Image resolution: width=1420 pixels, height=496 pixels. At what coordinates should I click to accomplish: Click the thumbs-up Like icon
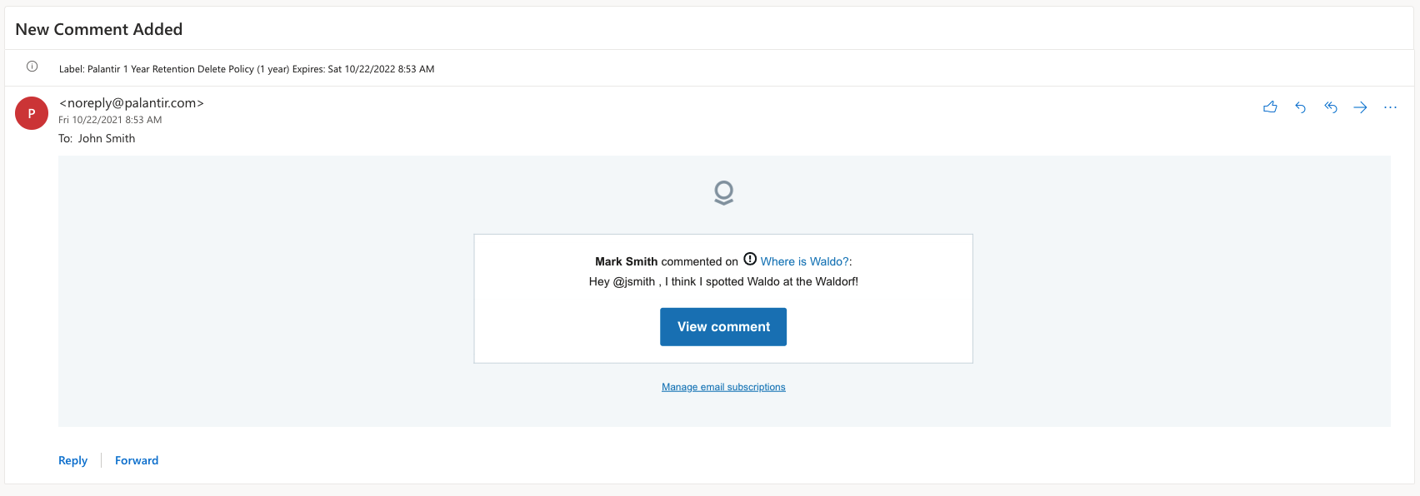pyautogui.click(x=1270, y=107)
